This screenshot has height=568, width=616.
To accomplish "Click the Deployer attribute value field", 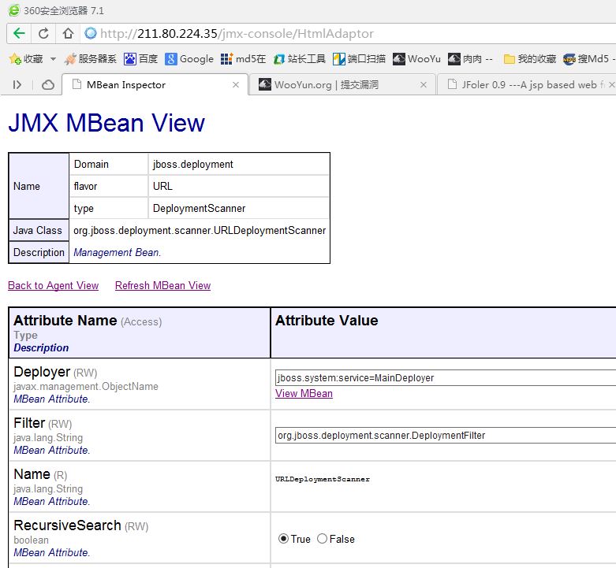I will 446,378.
